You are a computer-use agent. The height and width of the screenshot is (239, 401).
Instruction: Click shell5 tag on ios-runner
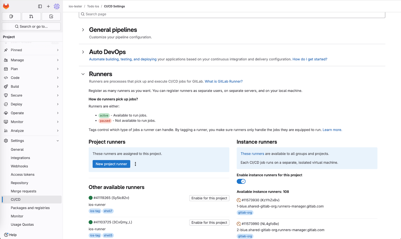[x=108, y=235]
